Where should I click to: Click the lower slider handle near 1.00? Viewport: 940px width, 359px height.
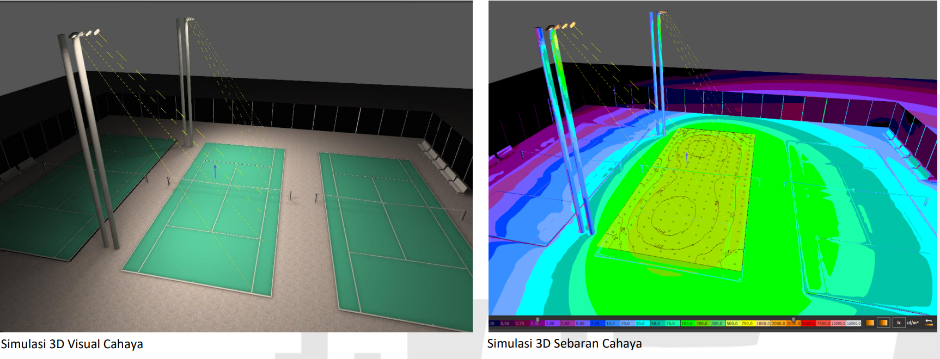pos(538,320)
